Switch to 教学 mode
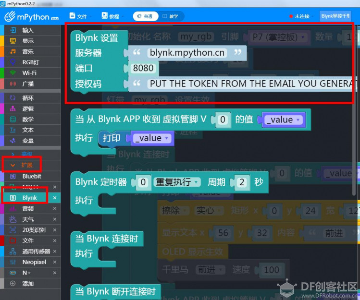The width and height of the screenshot is (360, 300). 171,16
